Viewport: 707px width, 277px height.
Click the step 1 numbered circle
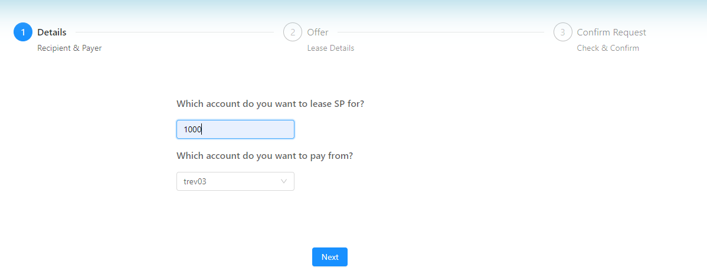(23, 32)
